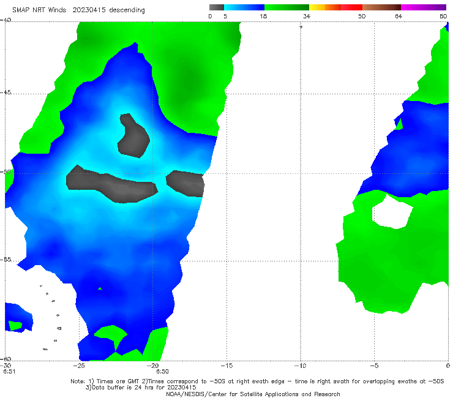Click the 'SMAP NRT Winds 20230415 descending' title

pos(78,10)
